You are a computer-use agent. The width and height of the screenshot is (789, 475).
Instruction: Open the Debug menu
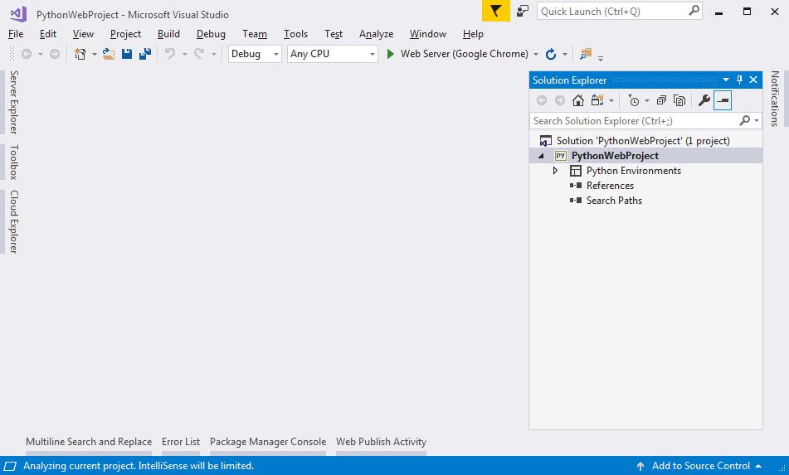click(x=211, y=34)
